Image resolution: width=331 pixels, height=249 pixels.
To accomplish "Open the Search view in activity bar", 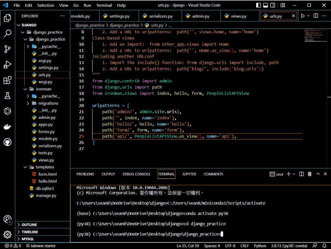I will click(x=7, y=33).
